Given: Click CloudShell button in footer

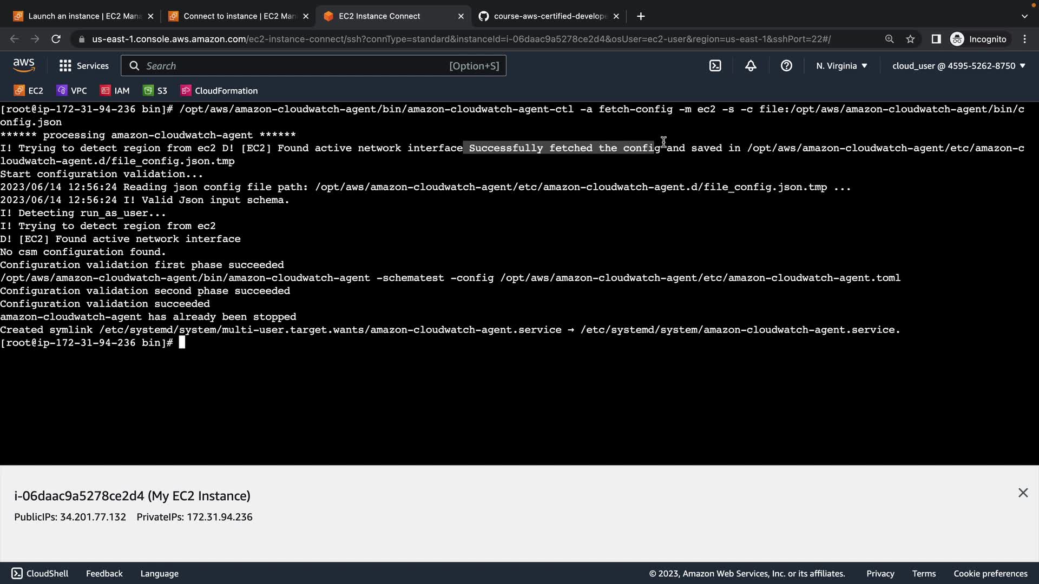Looking at the screenshot, I should point(40,573).
